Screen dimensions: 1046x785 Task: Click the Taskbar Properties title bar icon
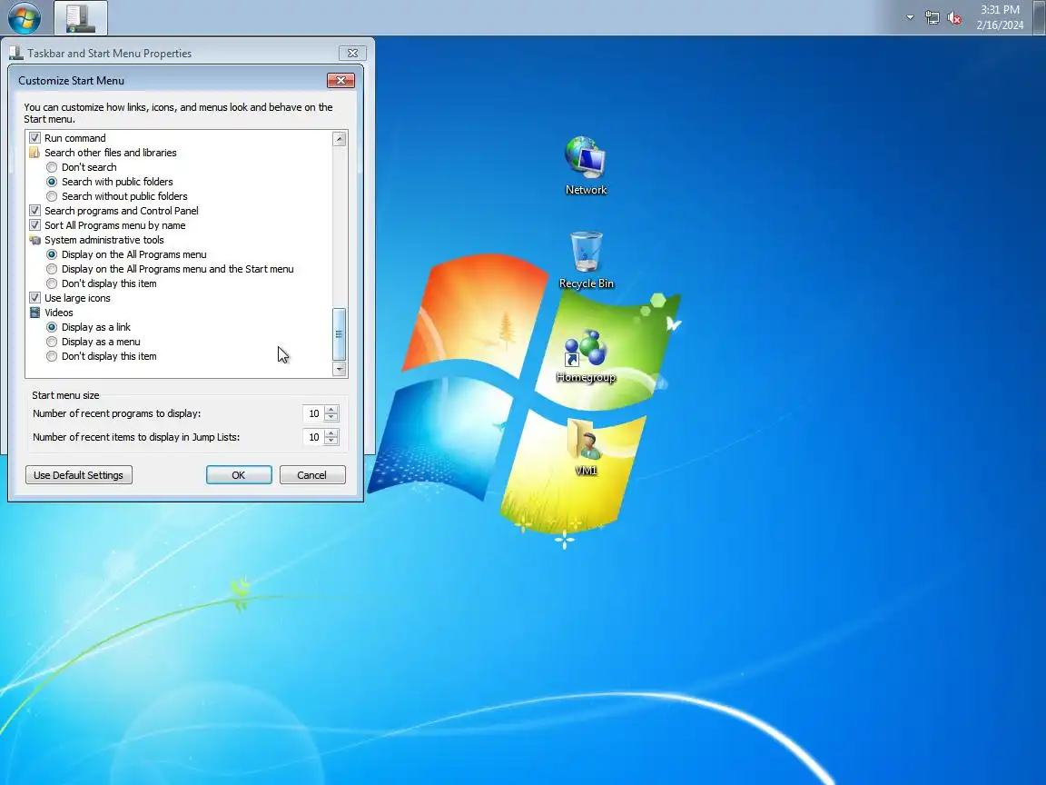click(16, 53)
